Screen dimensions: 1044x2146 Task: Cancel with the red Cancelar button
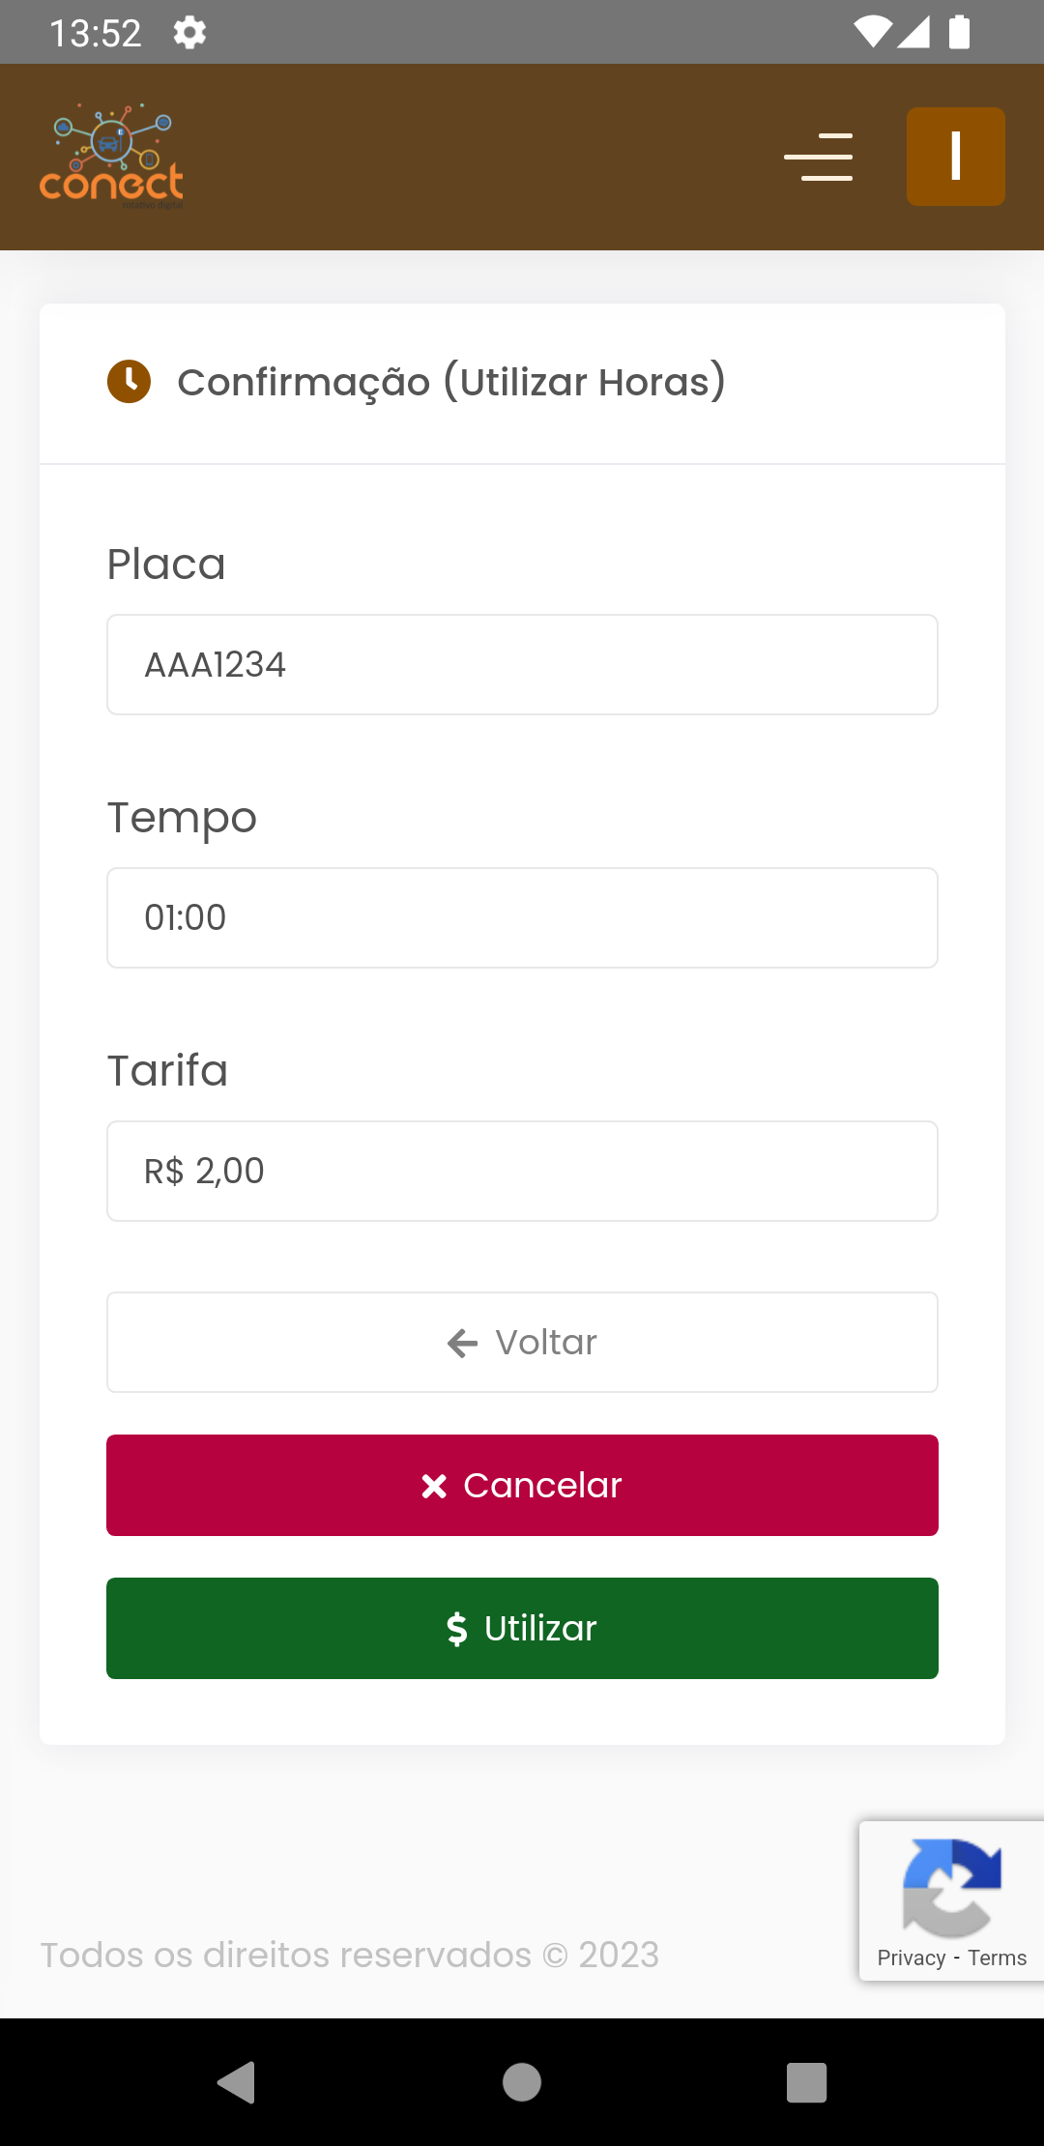click(522, 1486)
